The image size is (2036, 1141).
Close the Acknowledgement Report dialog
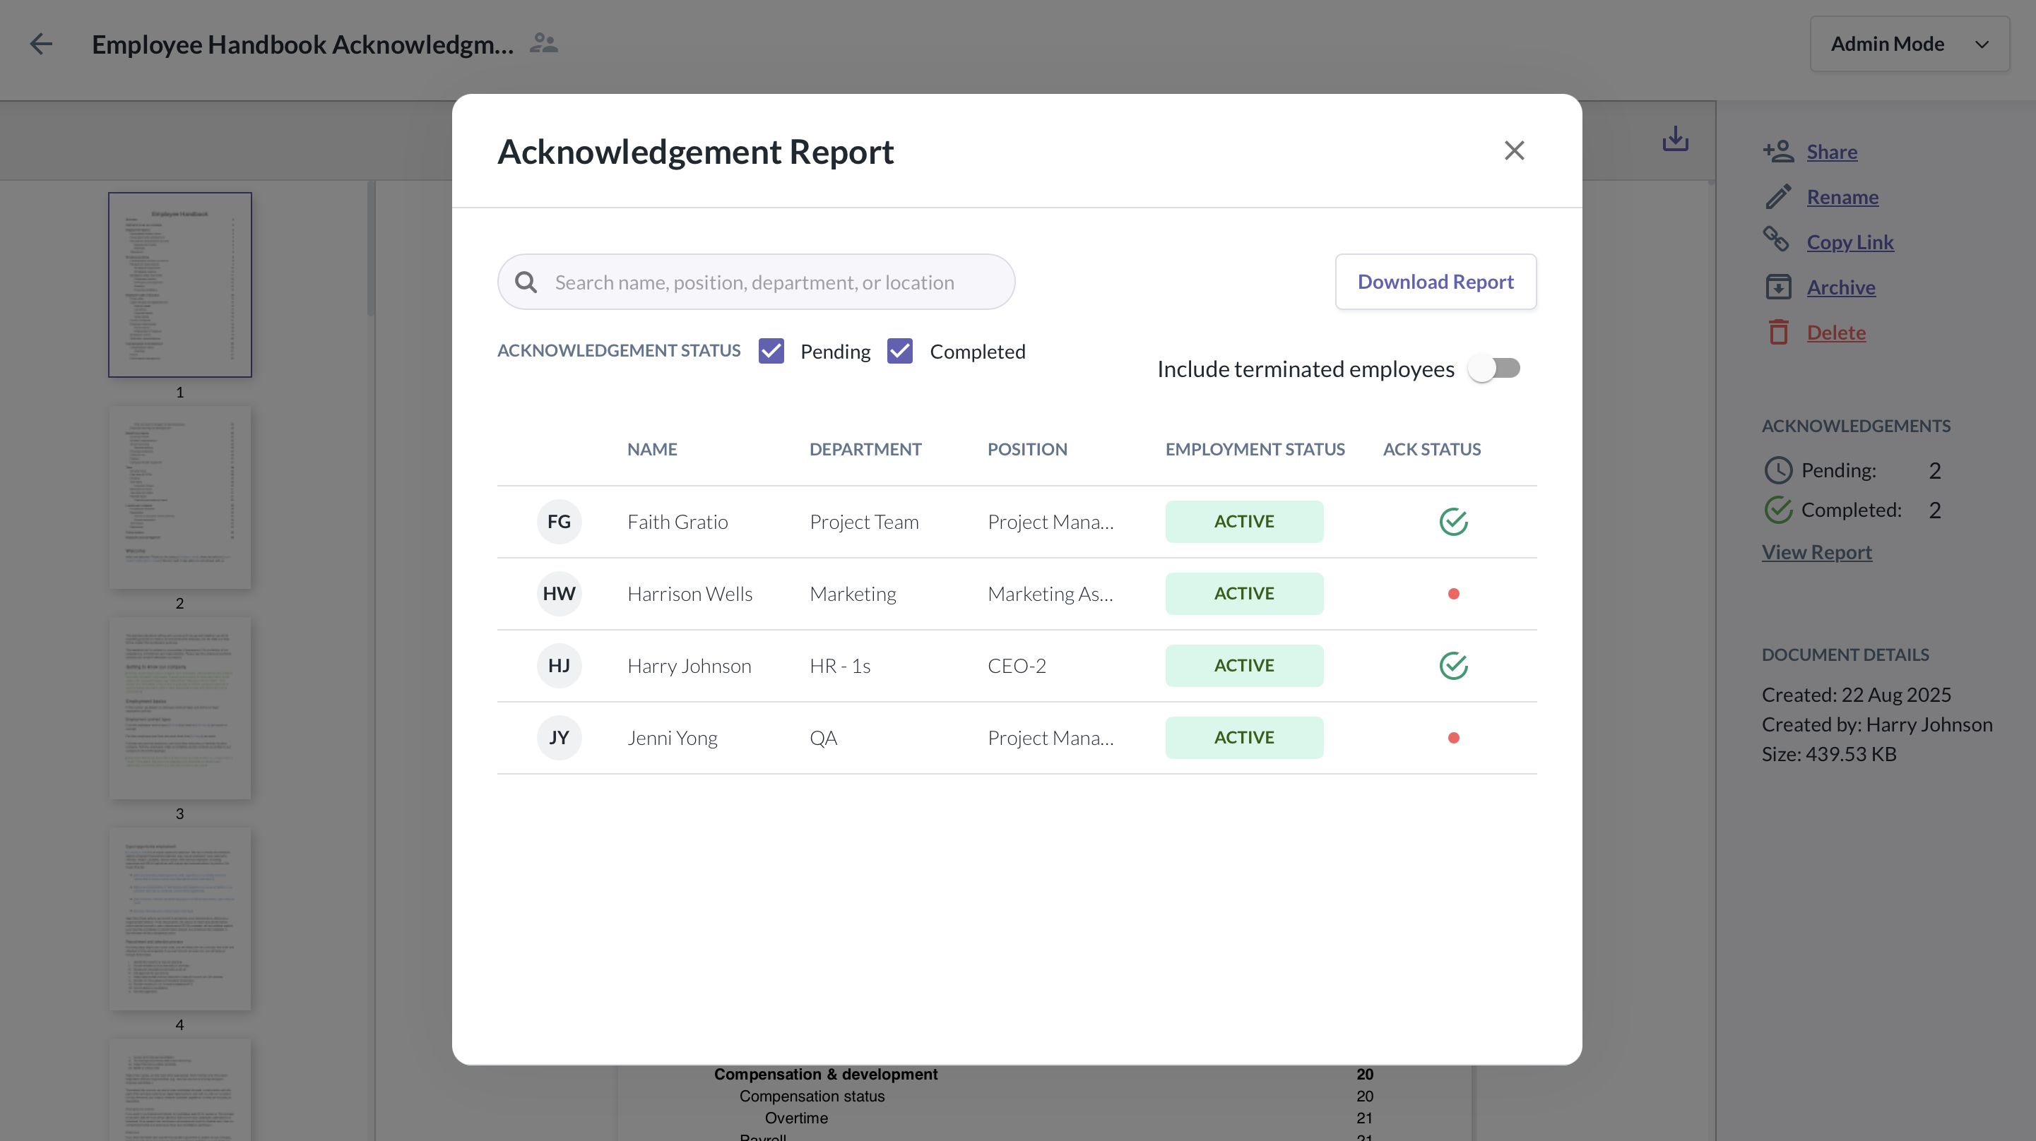pos(1513,150)
